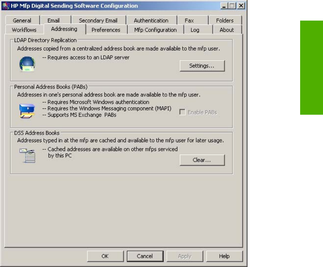Confirm with the OK button
Screen dimensions: 323x267
click(x=105, y=256)
